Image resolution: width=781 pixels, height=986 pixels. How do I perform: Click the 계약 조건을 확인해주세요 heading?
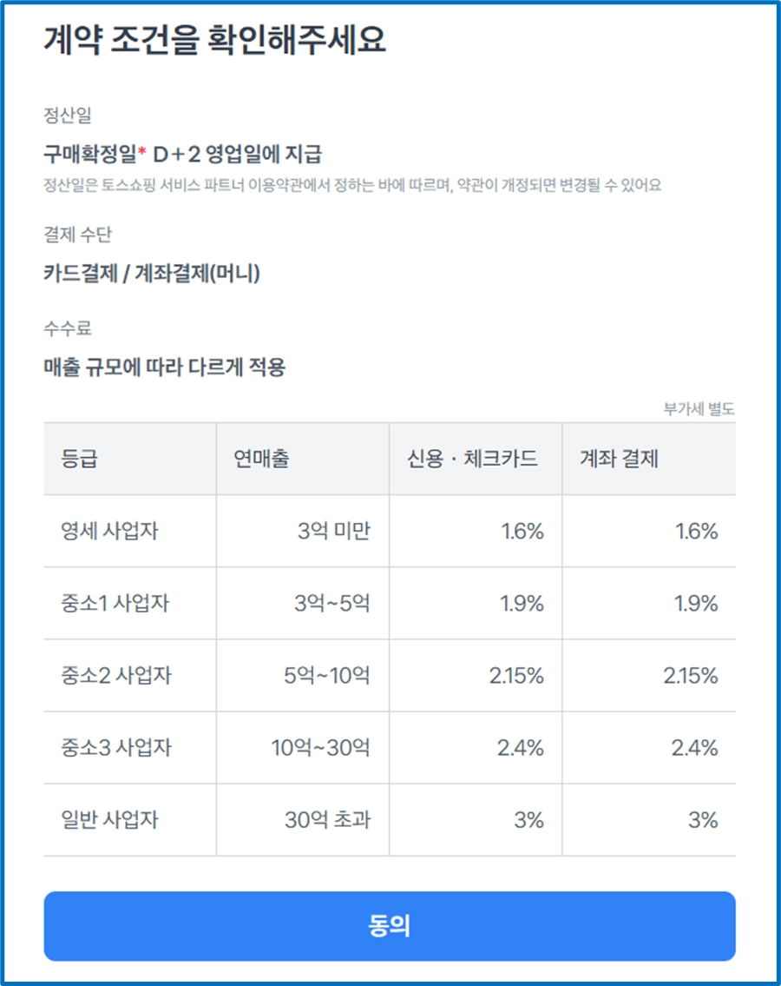pos(214,40)
